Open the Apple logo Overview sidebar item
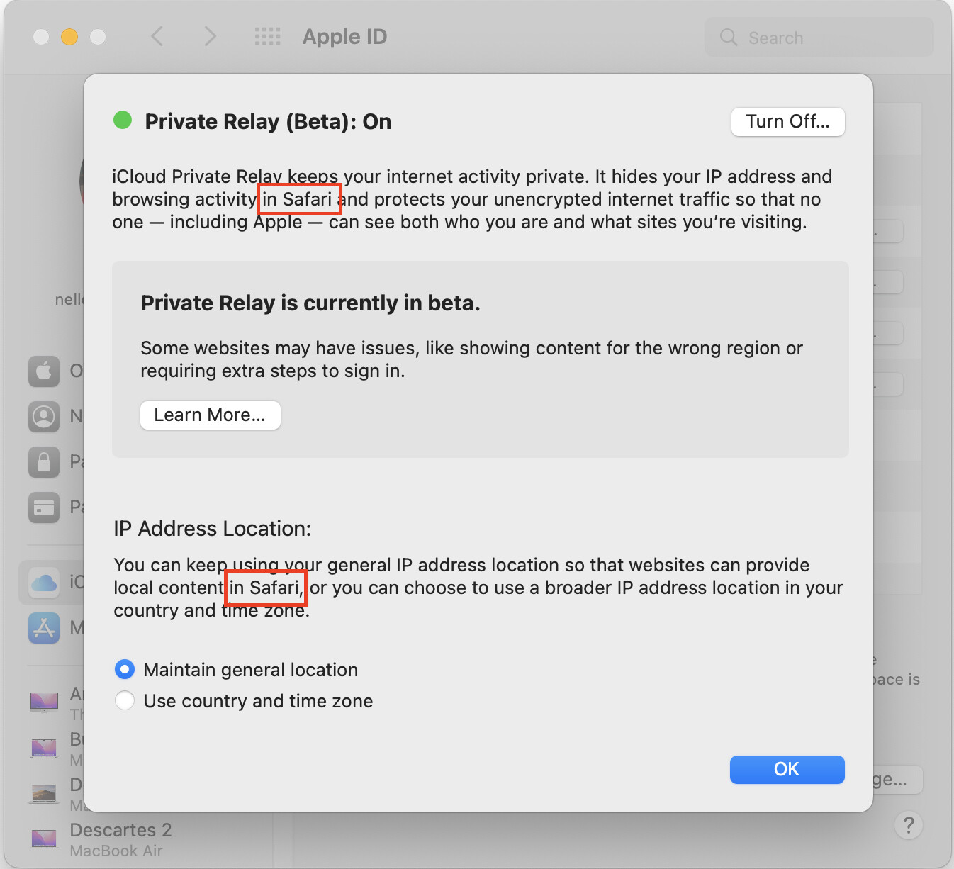 44,371
